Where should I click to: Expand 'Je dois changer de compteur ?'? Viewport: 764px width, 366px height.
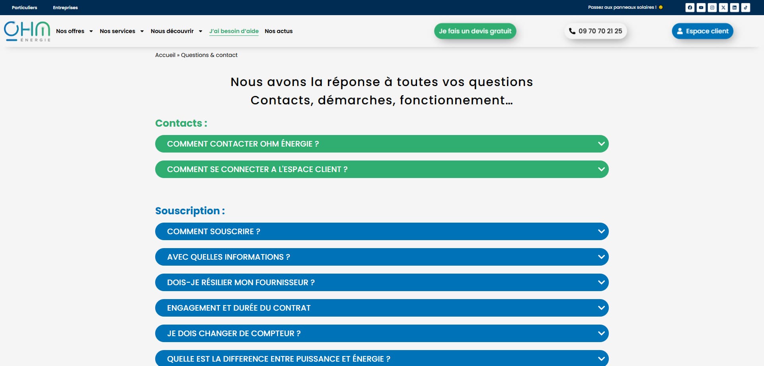point(382,333)
